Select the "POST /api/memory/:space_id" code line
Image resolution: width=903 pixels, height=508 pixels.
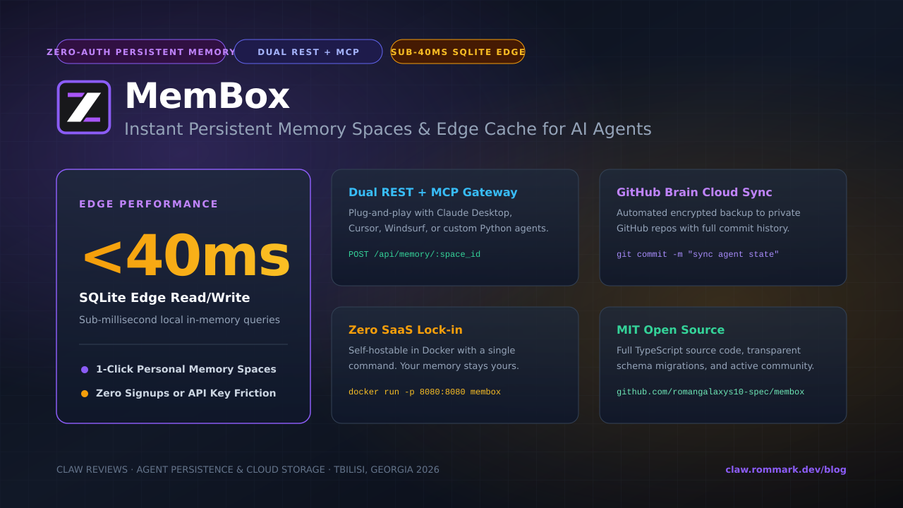point(414,254)
